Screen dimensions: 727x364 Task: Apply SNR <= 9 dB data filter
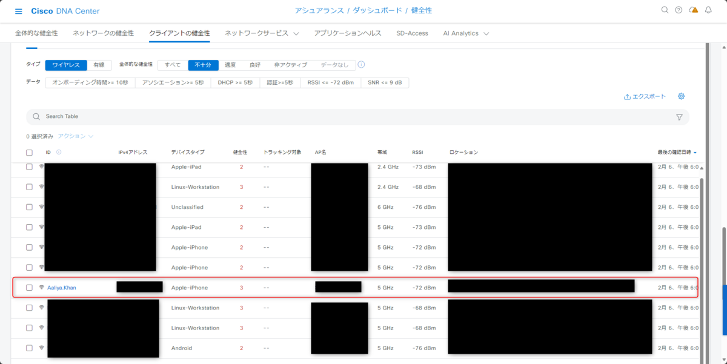pos(385,82)
